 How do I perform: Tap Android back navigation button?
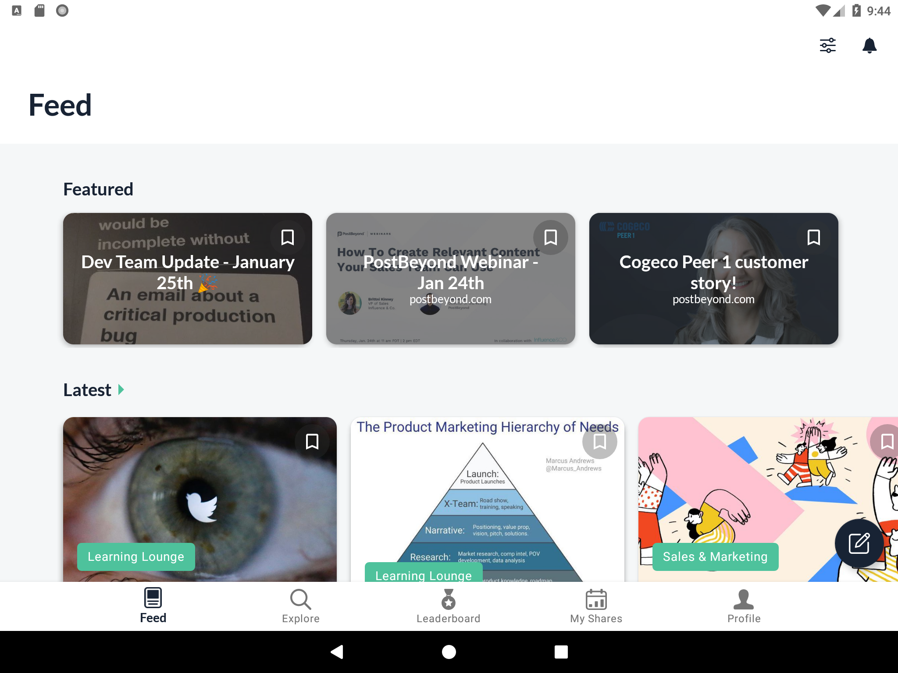tap(337, 652)
